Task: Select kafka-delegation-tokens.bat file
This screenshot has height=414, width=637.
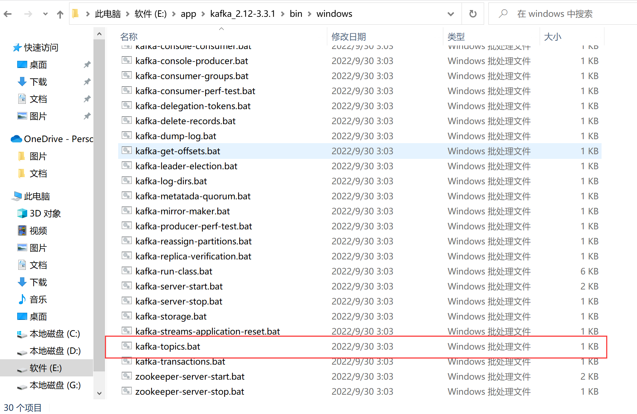Action: [359, 106]
